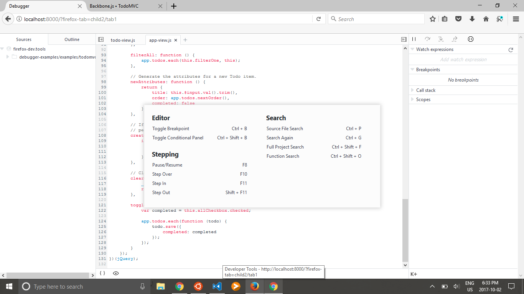Expand the Scopes section

coord(412,100)
